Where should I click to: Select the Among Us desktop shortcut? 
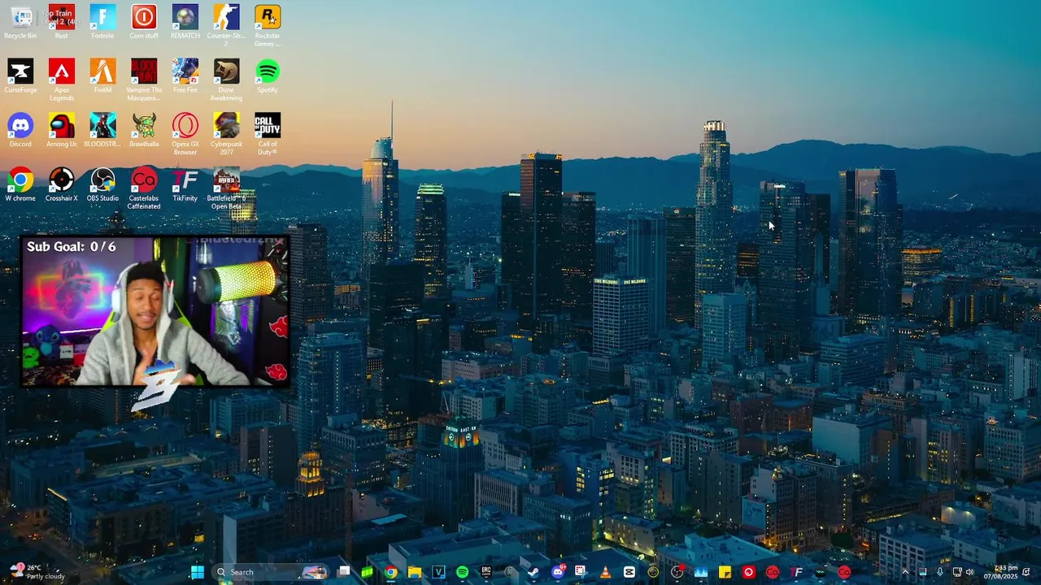point(62,130)
